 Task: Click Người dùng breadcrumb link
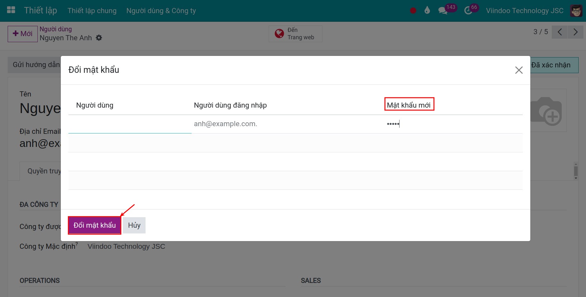pyautogui.click(x=56, y=29)
